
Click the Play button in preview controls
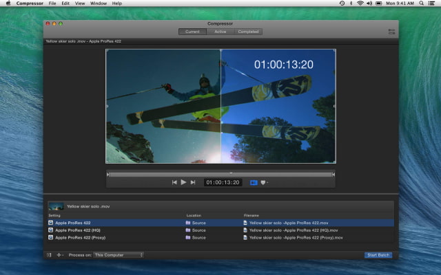[x=183, y=182]
